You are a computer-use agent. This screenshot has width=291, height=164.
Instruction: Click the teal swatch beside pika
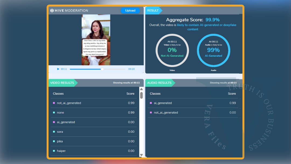(x=54, y=141)
